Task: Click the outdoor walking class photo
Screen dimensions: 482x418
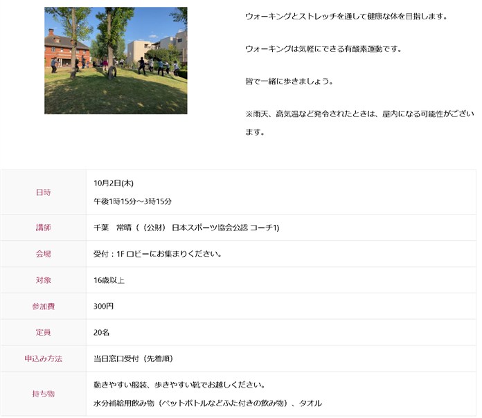Action: pyautogui.click(x=116, y=60)
